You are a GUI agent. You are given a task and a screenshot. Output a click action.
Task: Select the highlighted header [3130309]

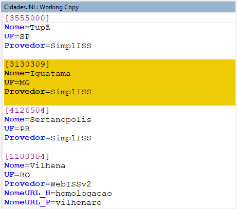tap(27, 64)
